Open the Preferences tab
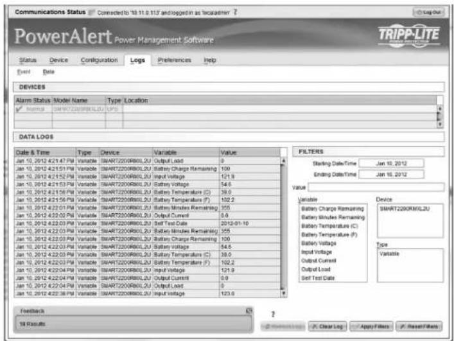The width and height of the screenshot is (454, 341). 174,60
